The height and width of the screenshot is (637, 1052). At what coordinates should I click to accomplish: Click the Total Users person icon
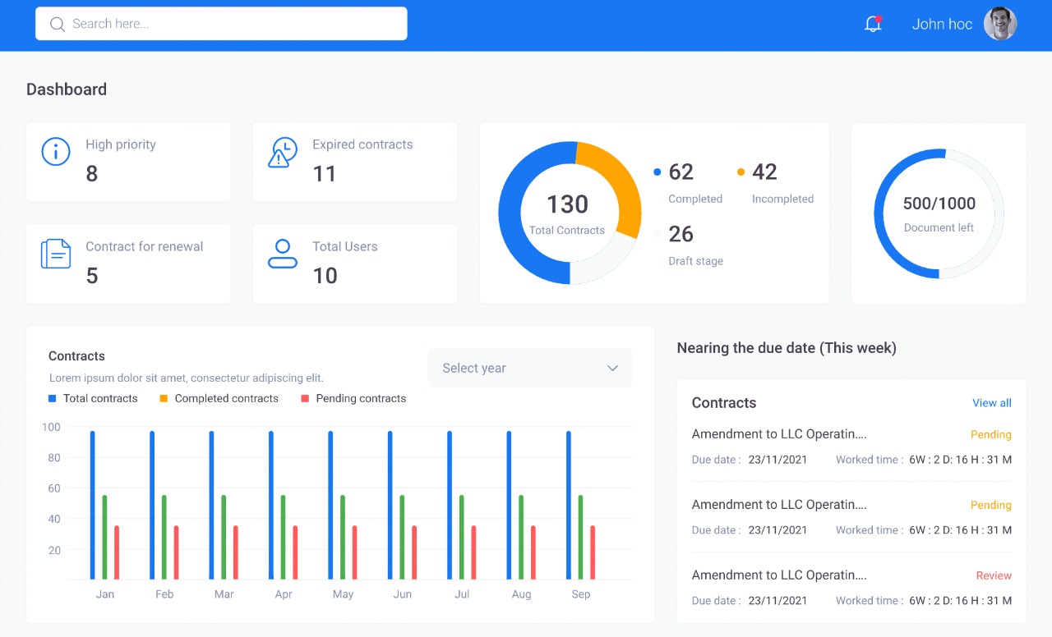(x=282, y=254)
